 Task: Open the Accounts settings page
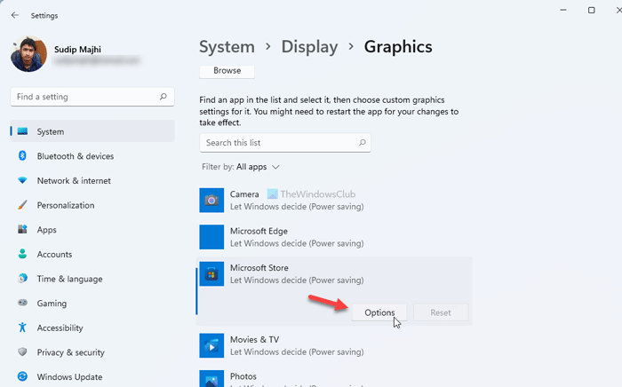pyautogui.click(x=54, y=255)
